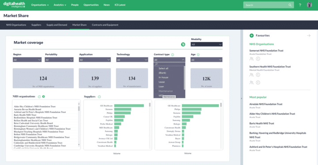
Task: Open the user profile avatar
Action: click(309, 5)
